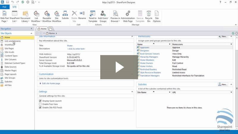
Task: Play the video overlay
Action: pyautogui.click(x=119, y=67)
